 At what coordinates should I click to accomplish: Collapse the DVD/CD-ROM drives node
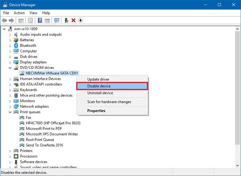point(10,68)
